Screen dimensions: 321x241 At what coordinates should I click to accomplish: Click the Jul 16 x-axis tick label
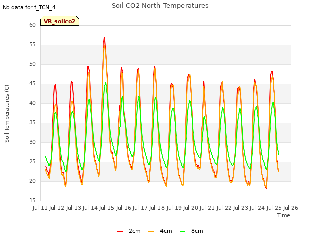(124, 208)
